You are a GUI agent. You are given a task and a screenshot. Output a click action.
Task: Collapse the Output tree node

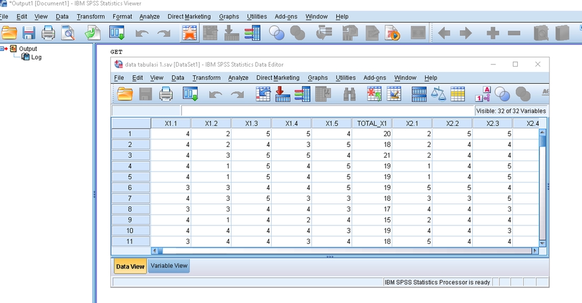[x=2, y=48]
